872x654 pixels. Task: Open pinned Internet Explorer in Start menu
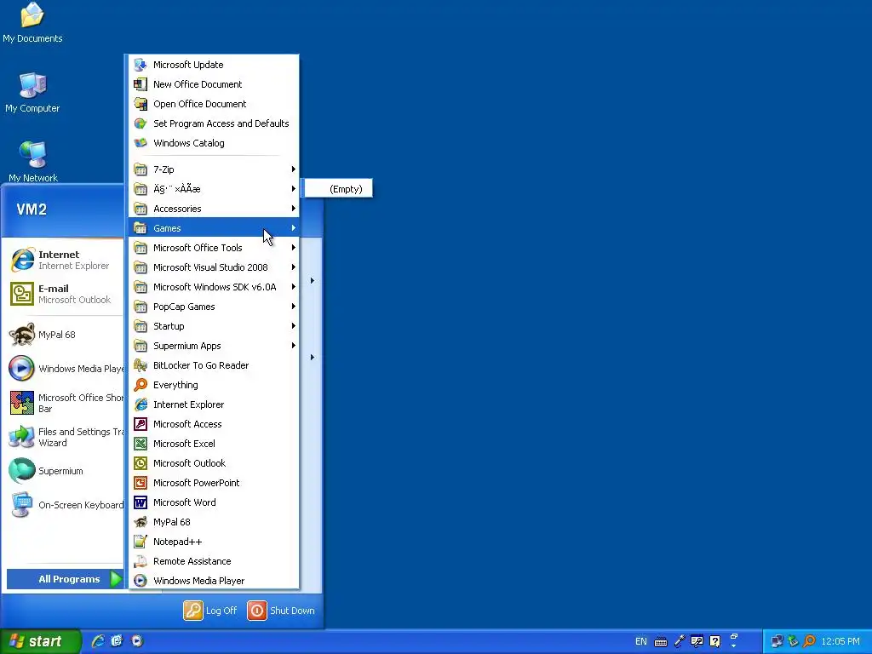click(65, 260)
